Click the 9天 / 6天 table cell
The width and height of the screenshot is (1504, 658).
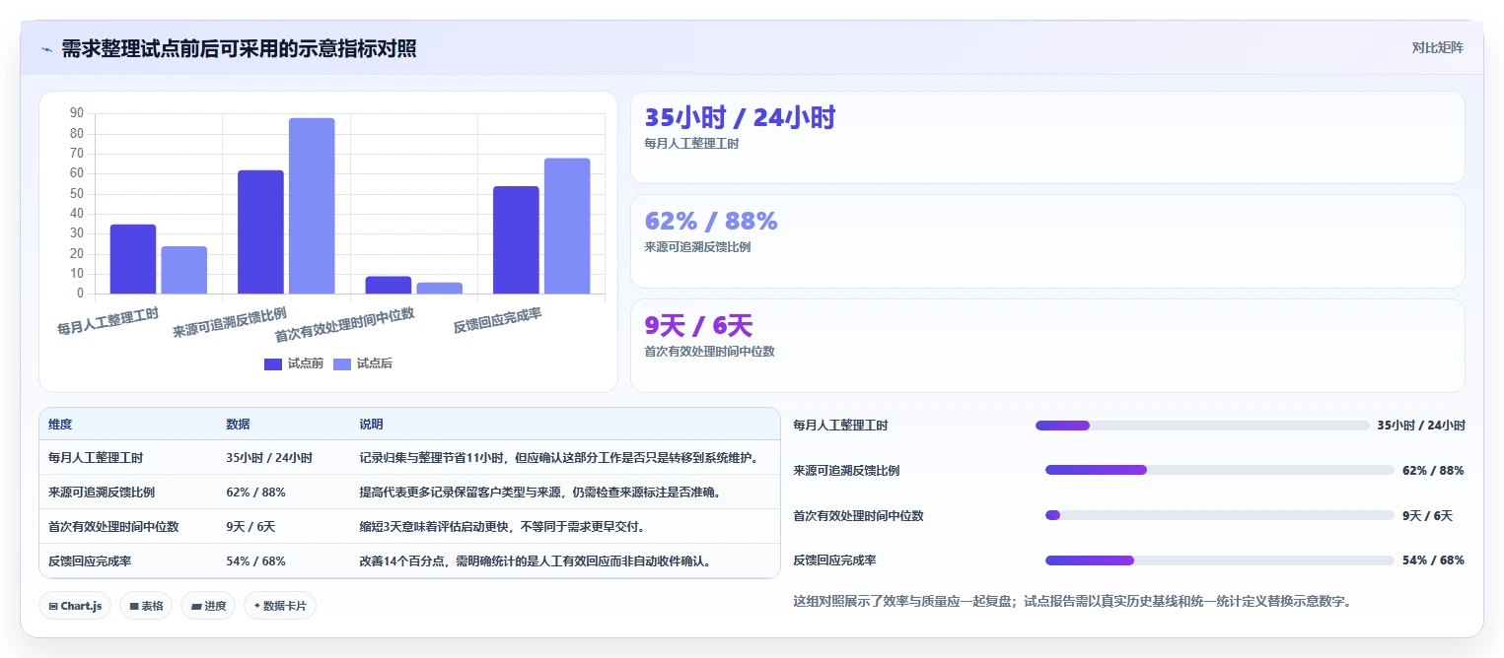[x=251, y=526]
